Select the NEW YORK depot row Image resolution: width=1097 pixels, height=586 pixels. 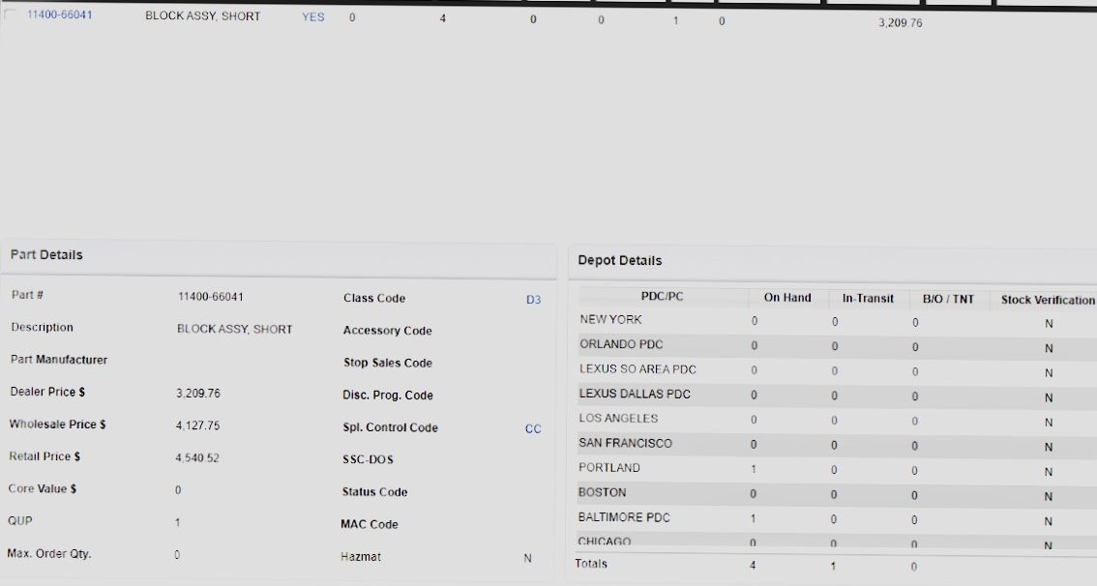[x=837, y=321]
